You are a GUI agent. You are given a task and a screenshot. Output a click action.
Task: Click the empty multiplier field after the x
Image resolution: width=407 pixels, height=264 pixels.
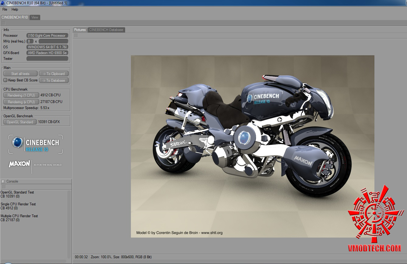(x=53, y=41)
